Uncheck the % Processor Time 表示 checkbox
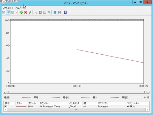Image resolution: width=153 pixels, height=115 pixels. coord(6,106)
